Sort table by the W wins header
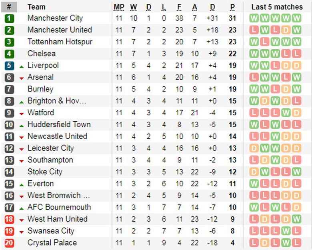The width and height of the screenshot is (312, 250). 134,7
